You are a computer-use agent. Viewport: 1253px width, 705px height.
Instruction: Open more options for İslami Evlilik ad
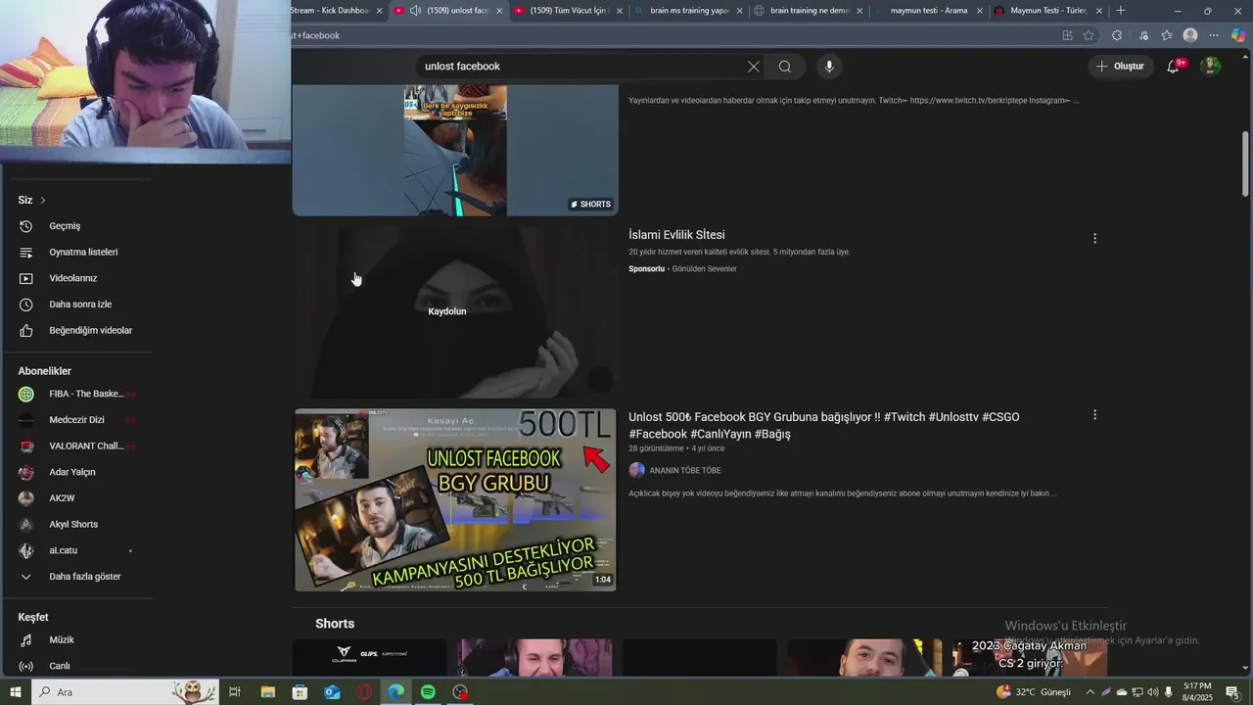[x=1094, y=238]
